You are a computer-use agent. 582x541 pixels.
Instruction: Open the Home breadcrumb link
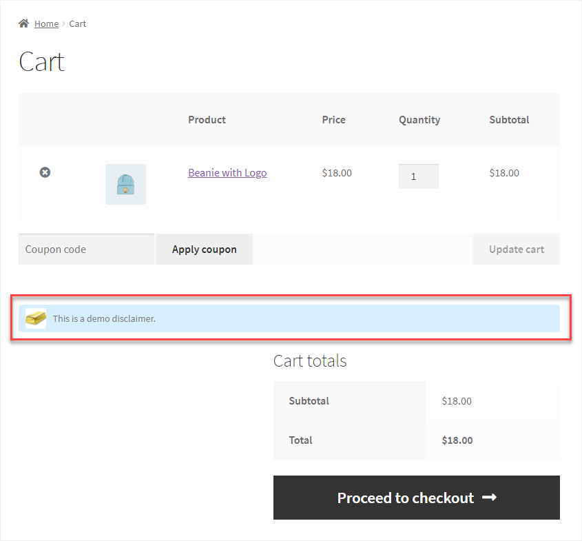pyautogui.click(x=46, y=23)
